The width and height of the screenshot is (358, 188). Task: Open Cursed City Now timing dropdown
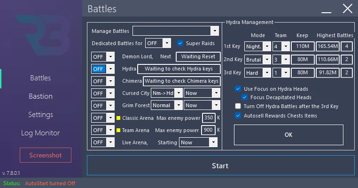tap(216, 93)
